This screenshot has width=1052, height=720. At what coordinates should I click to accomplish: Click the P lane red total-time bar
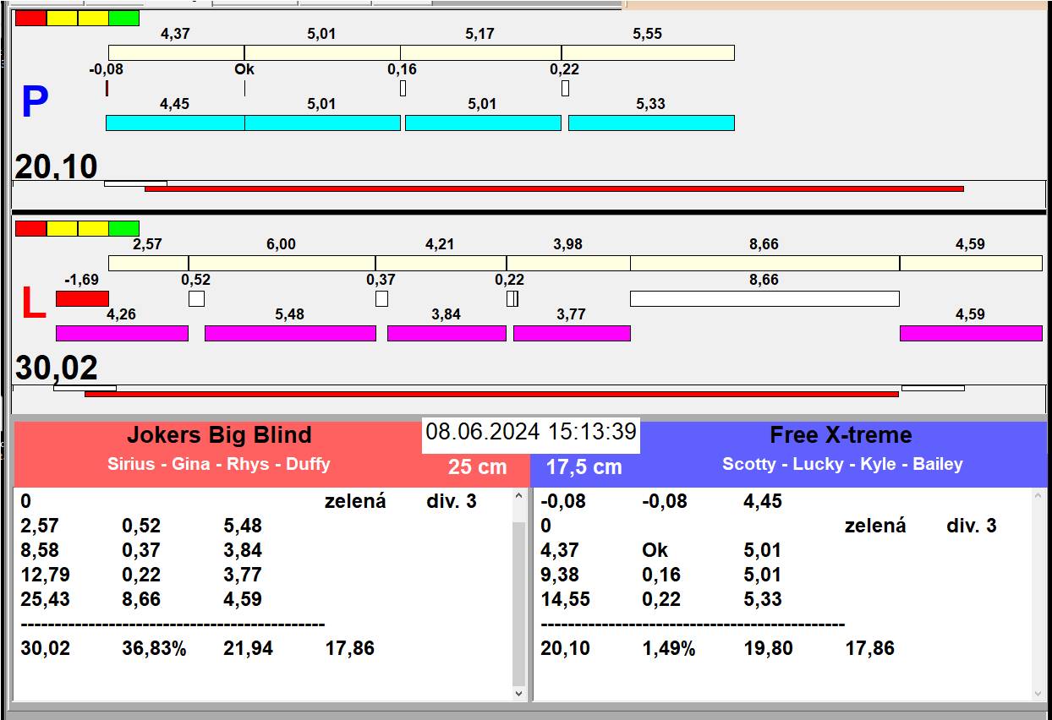(x=554, y=188)
